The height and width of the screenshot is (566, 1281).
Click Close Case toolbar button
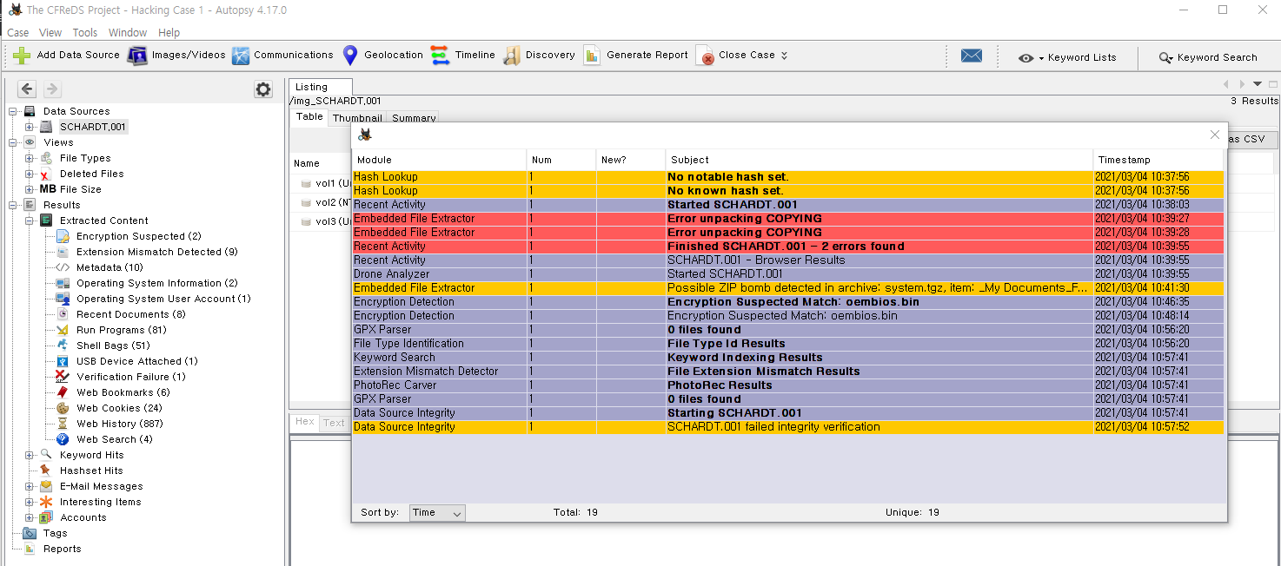point(736,56)
